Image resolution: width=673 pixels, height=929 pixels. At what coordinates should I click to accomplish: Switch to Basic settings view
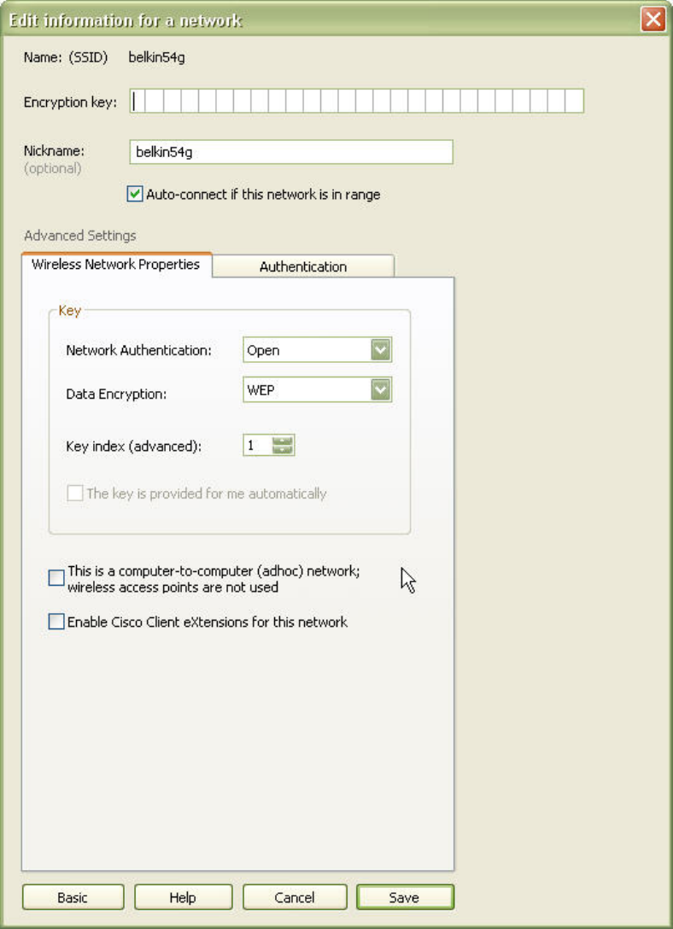tap(73, 897)
